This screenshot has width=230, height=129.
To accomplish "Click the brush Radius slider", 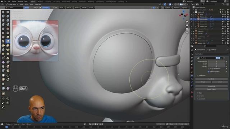I will pos(31,8).
